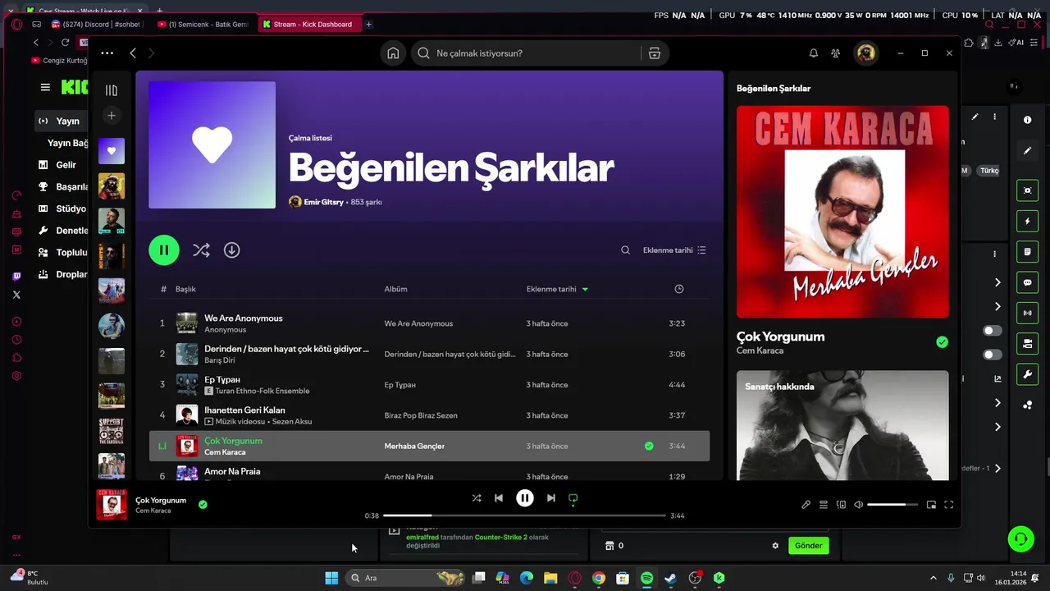Sort by Albüm column header
Image resolution: width=1050 pixels, height=591 pixels.
coord(395,289)
